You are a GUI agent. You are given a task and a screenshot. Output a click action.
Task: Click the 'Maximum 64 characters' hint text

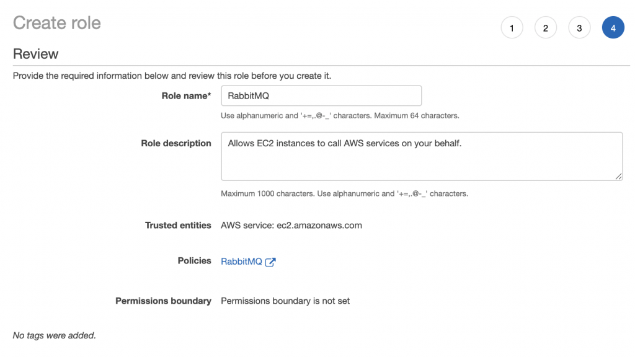[x=417, y=116]
